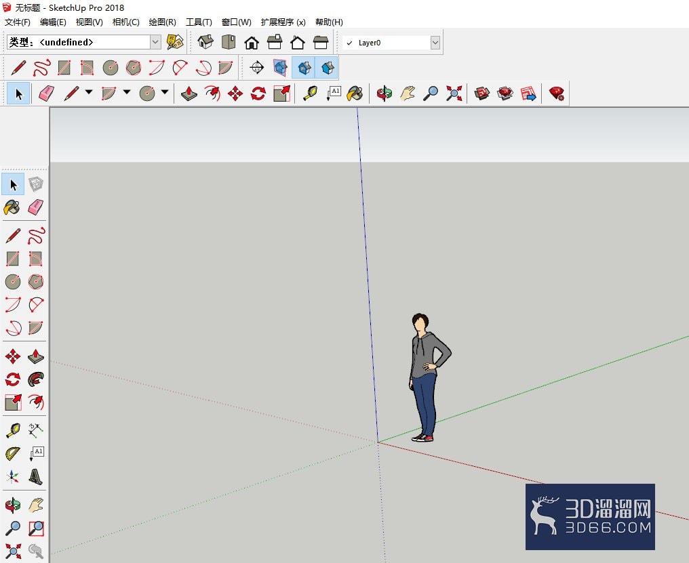Open the 扩展程序 (x) menu
The image size is (689, 563).
[x=283, y=22]
